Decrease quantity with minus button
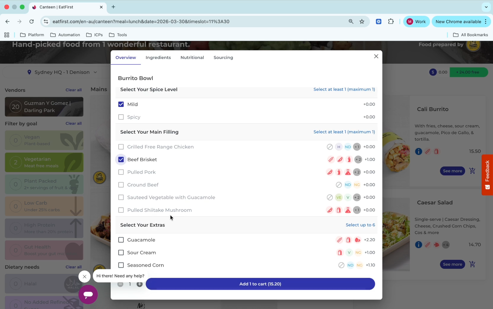 pos(120,284)
